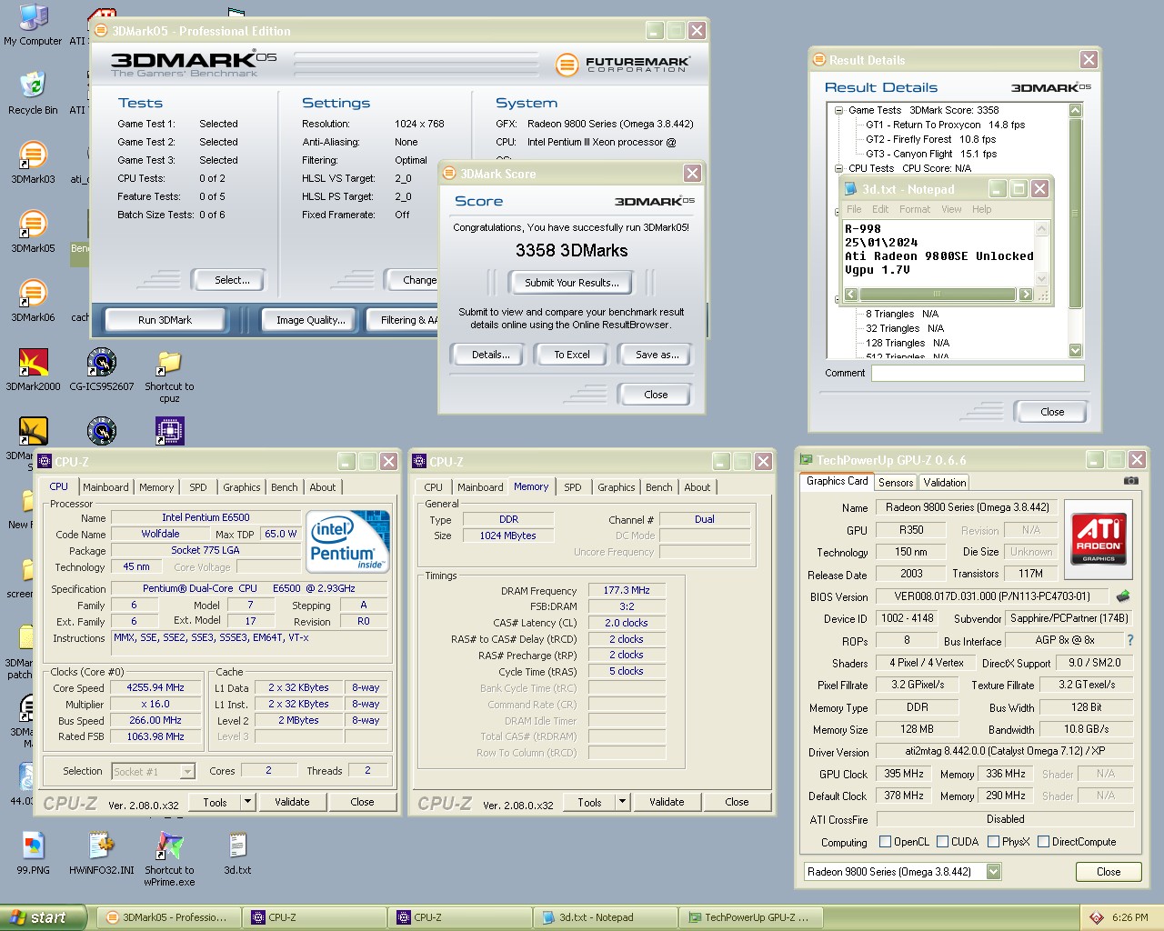The height and width of the screenshot is (931, 1164).
Task: Click the Run 3DMark button
Action: tap(166, 320)
